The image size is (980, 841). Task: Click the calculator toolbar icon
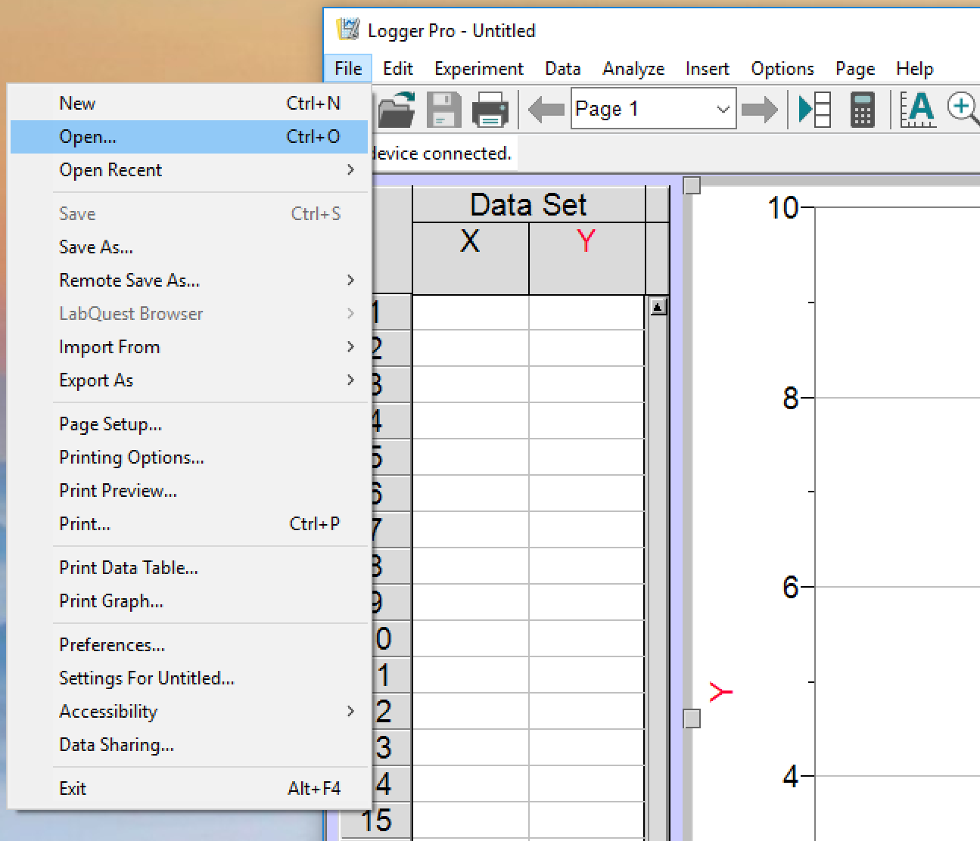tap(862, 110)
